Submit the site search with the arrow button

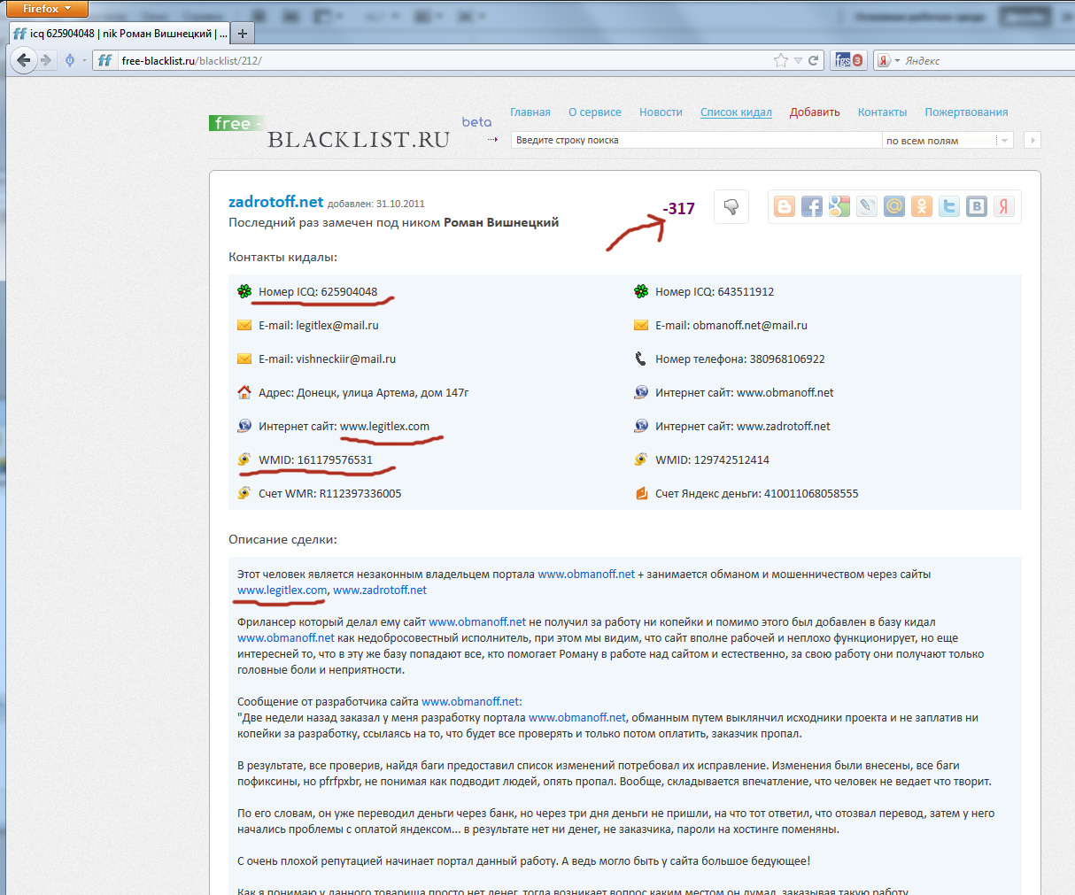point(1032,140)
